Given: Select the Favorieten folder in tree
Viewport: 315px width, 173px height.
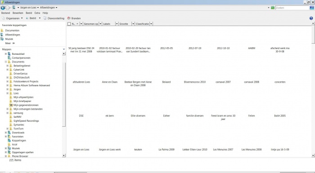Looking at the screenshot, I should tap(18, 137).
